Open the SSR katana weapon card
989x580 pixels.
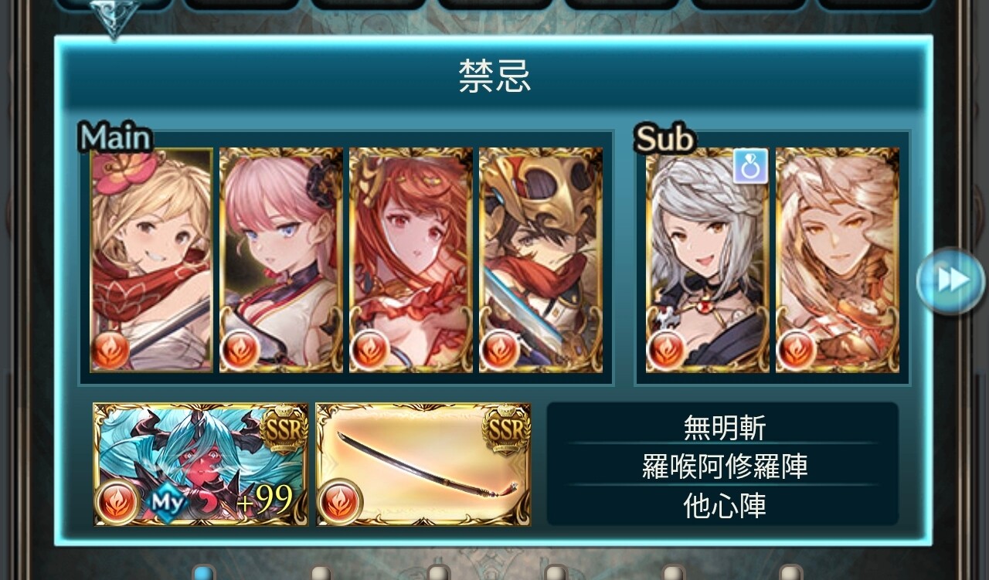[x=423, y=464]
